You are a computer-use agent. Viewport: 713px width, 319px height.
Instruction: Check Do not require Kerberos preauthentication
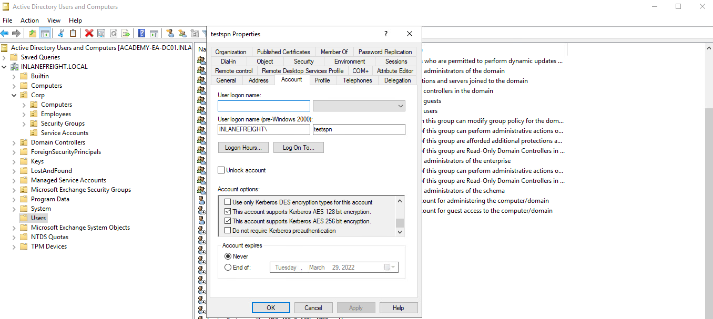point(228,231)
